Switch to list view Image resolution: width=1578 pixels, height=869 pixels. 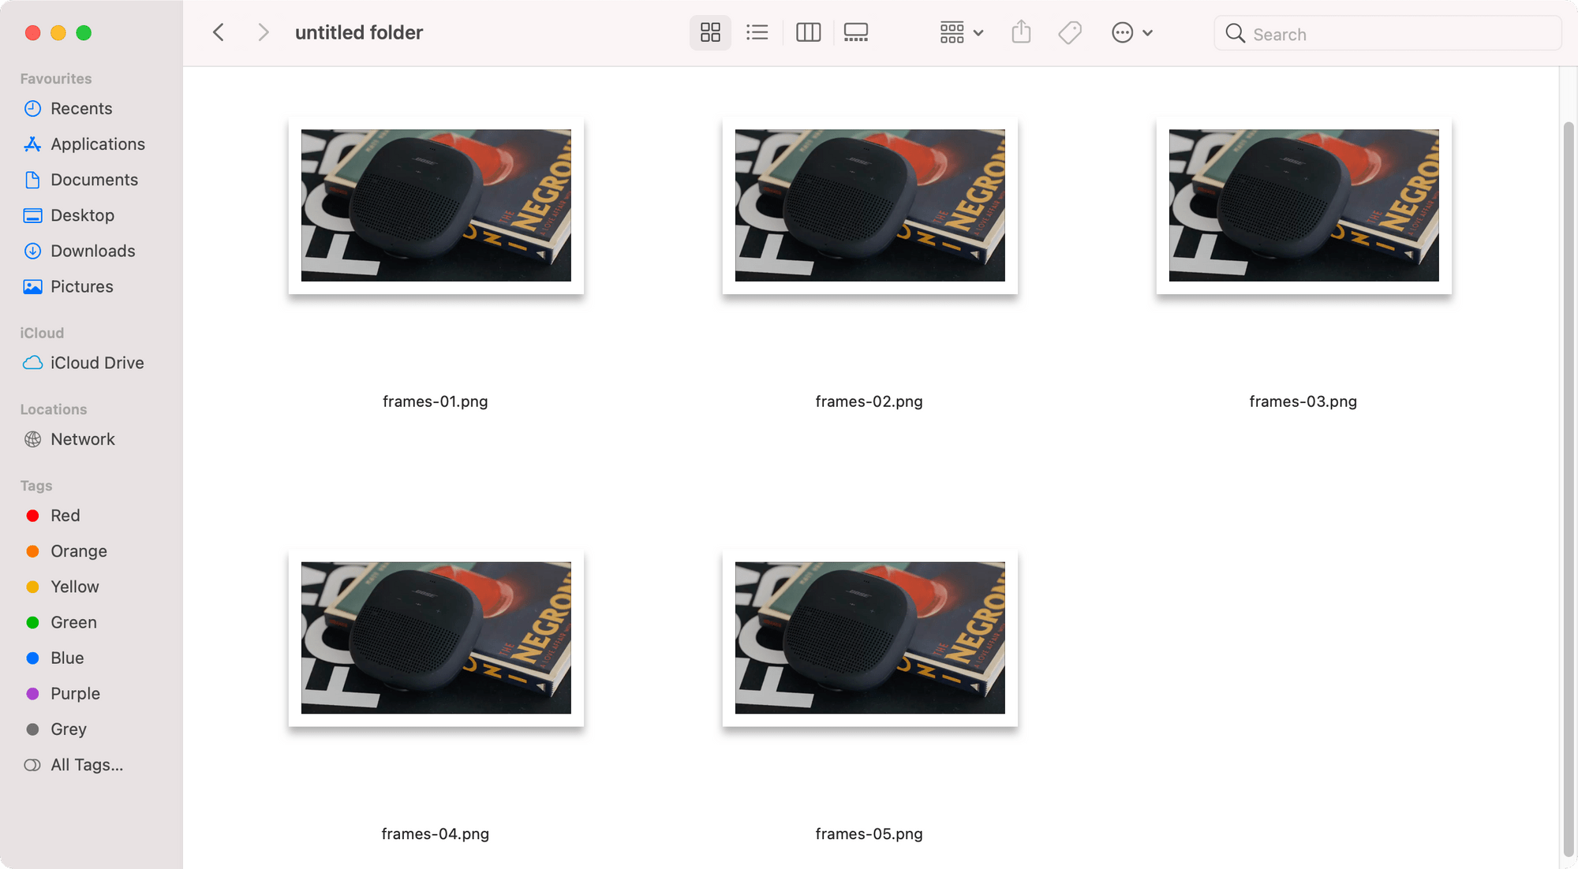(757, 32)
